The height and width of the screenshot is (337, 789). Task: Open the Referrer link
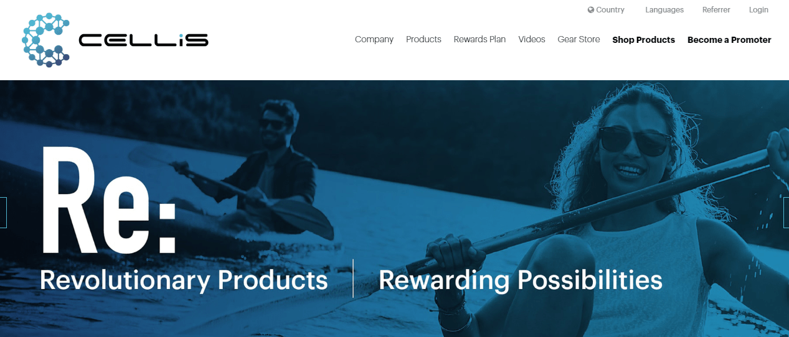(x=716, y=10)
